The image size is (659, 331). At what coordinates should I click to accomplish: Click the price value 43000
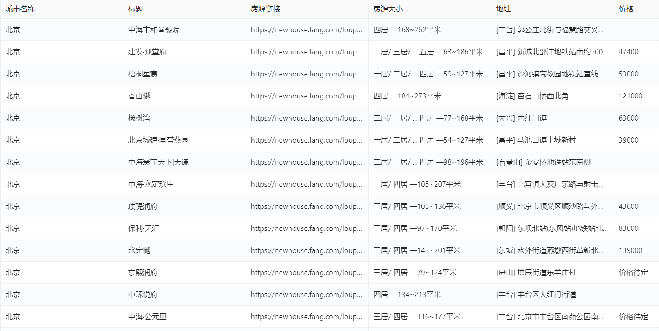pos(629,206)
